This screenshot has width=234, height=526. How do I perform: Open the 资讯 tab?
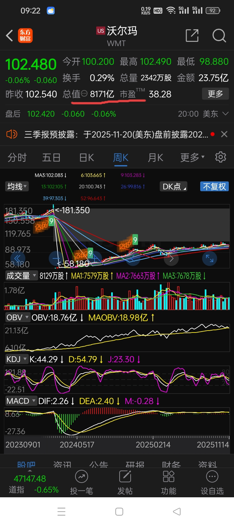[62, 464]
